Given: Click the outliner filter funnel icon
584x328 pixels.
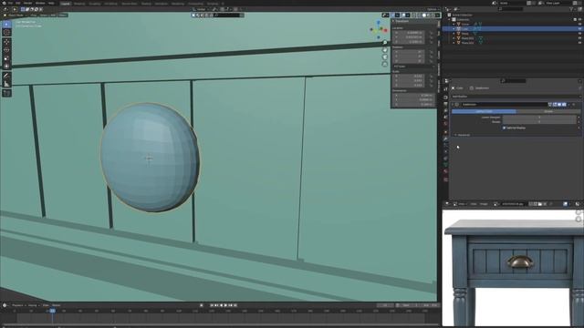Looking at the screenshot, I should coord(571,9).
